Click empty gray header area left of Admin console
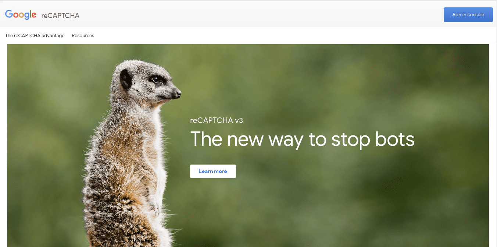The image size is (497, 247). coord(257,15)
